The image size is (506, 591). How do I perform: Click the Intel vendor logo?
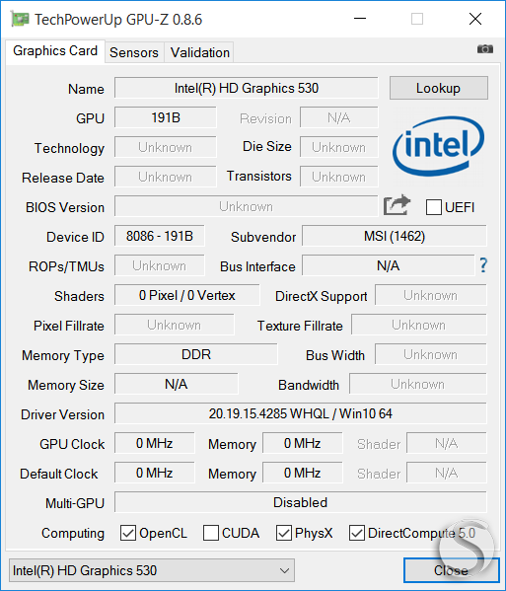[x=439, y=146]
